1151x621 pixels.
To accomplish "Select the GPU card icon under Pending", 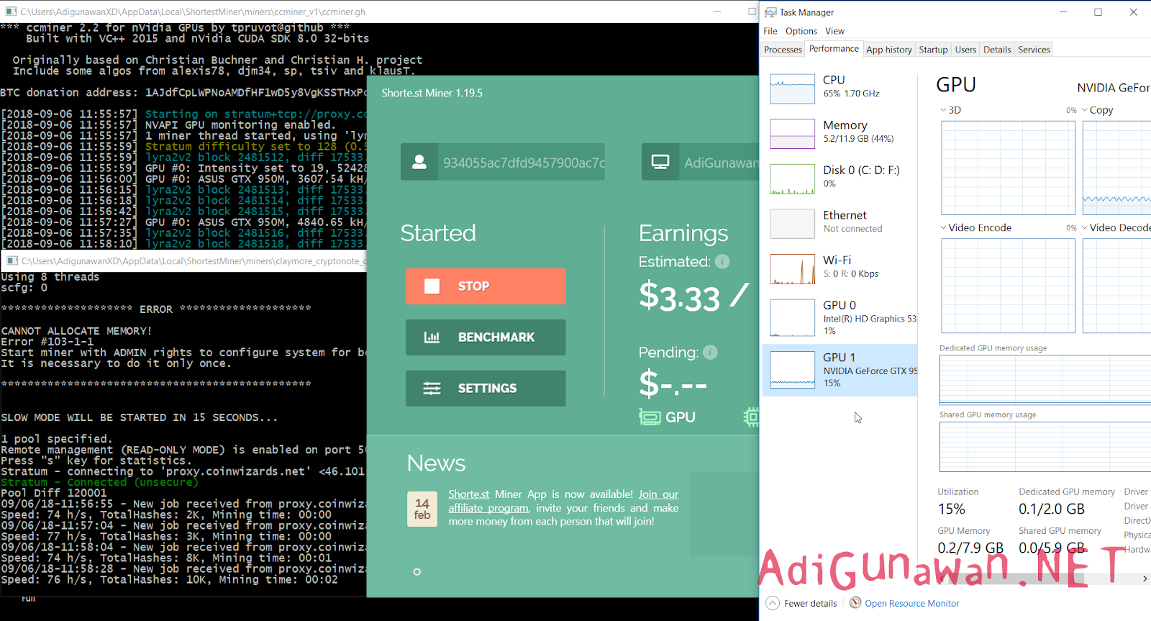I will pos(650,417).
